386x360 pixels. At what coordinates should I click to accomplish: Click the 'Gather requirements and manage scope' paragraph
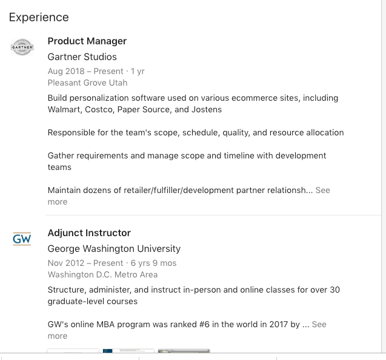click(x=187, y=161)
